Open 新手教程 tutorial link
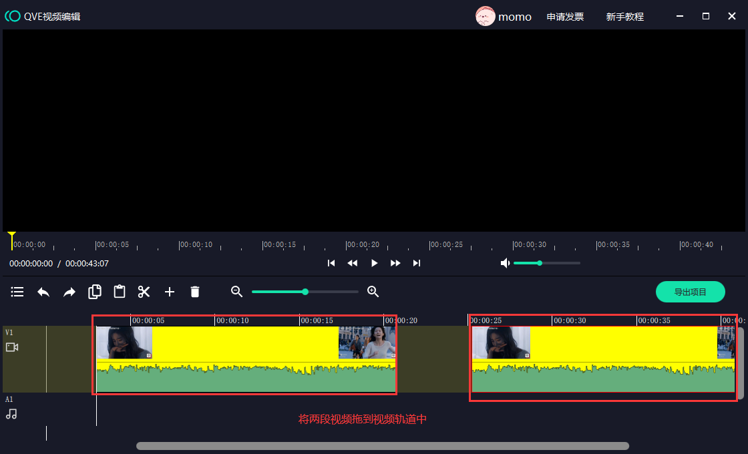 click(x=624, y=17)
